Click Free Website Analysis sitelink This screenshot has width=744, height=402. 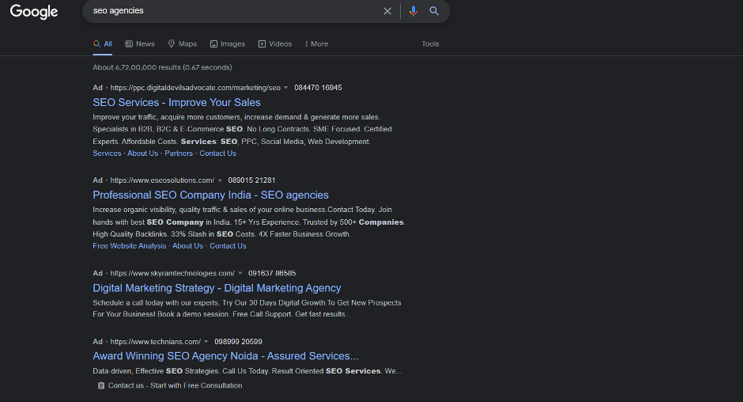click(130, 246)
